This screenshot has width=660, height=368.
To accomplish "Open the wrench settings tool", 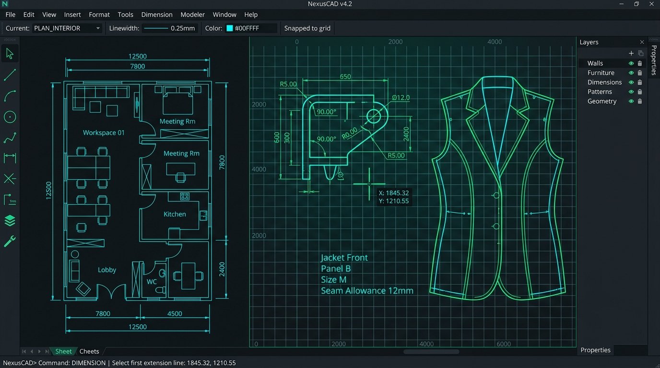I will (10, 241).
